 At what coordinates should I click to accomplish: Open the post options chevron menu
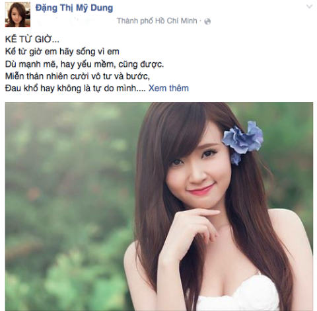[309, 7]
